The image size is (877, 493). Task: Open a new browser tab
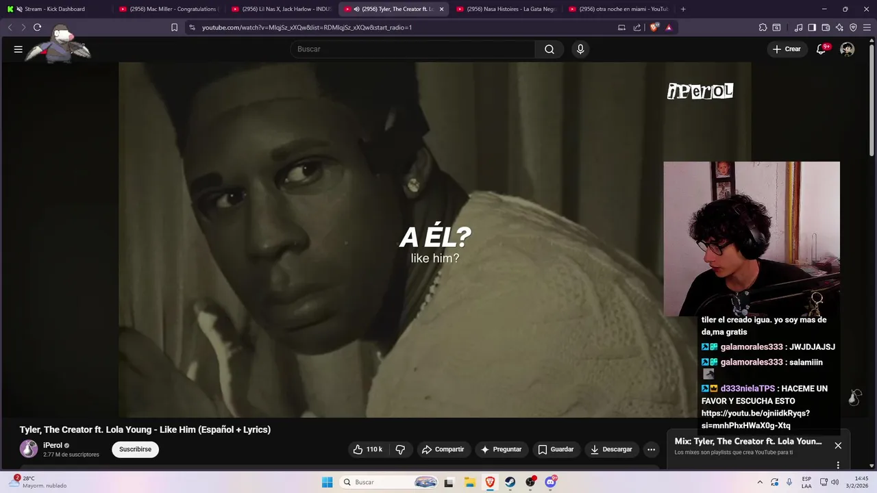tap(683, 9)
